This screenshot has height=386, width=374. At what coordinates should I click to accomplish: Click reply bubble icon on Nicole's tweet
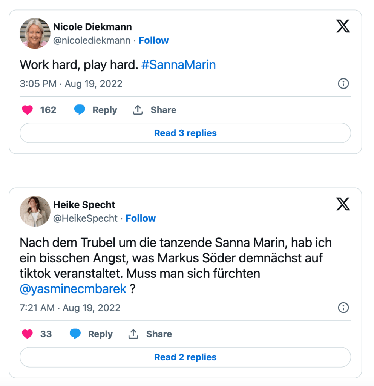click(80, 110)
